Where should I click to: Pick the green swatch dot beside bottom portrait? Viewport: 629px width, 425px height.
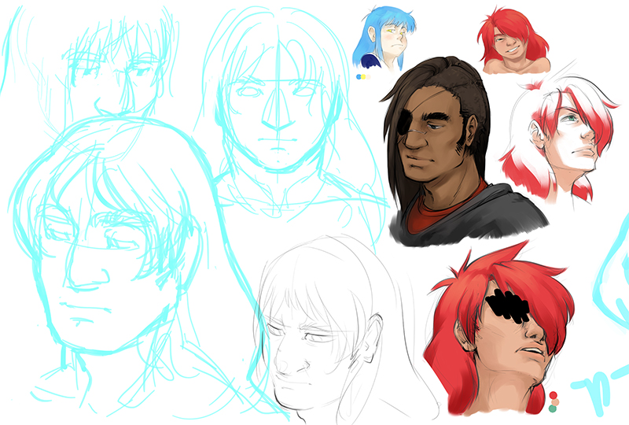(x=554, y=408)
